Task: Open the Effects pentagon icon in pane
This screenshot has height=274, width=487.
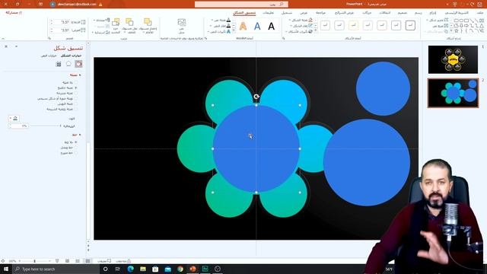Action: click(x=68, y=64)
